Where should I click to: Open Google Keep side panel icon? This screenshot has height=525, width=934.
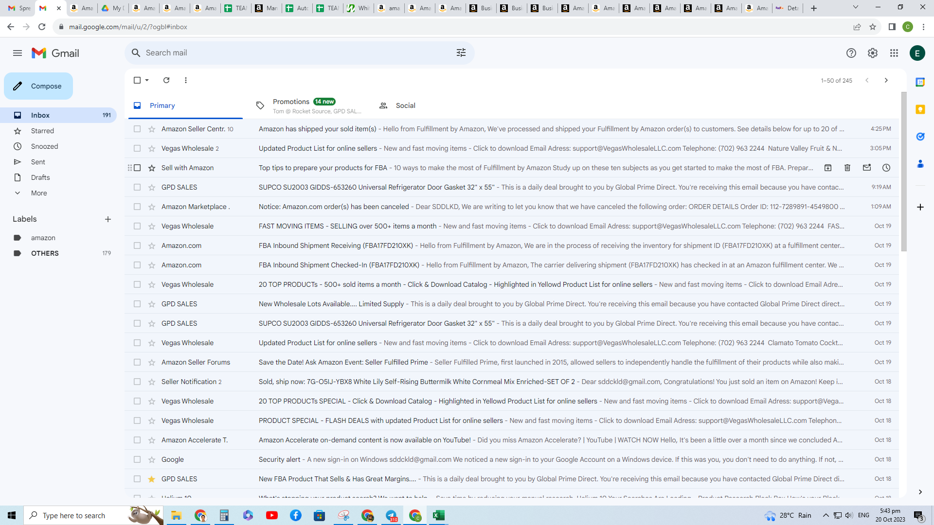pyautogui.click(x=920, y=109)
